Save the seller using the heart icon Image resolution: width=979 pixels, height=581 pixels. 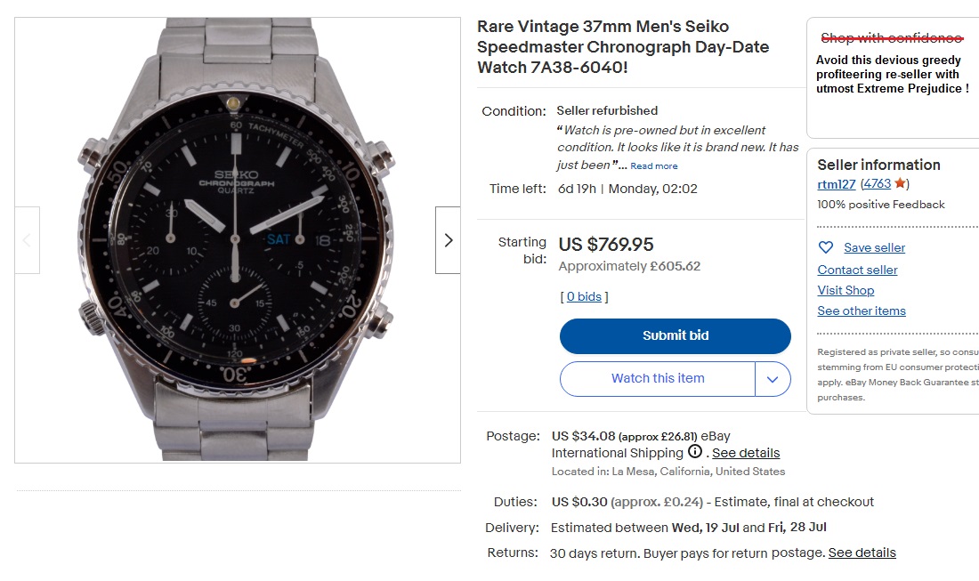coord(825,247)
